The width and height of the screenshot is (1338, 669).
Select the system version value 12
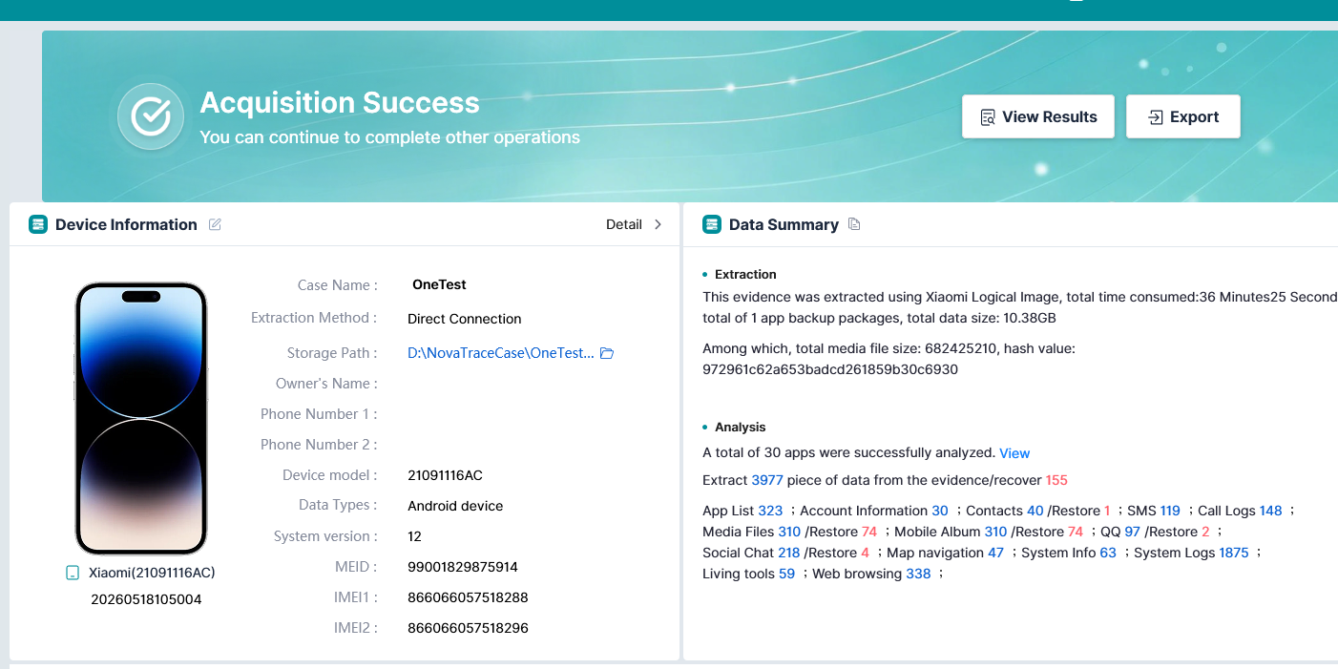414,536
